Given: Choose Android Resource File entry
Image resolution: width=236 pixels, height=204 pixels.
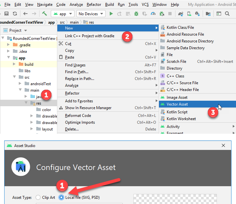Looking at the screenshot, I should [197, 34].
